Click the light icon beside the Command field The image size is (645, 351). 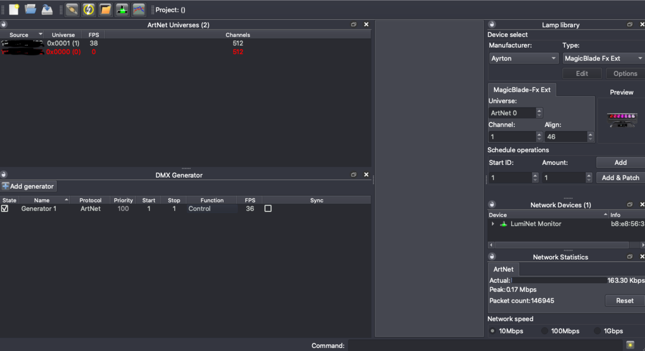[x=630, y=345]
